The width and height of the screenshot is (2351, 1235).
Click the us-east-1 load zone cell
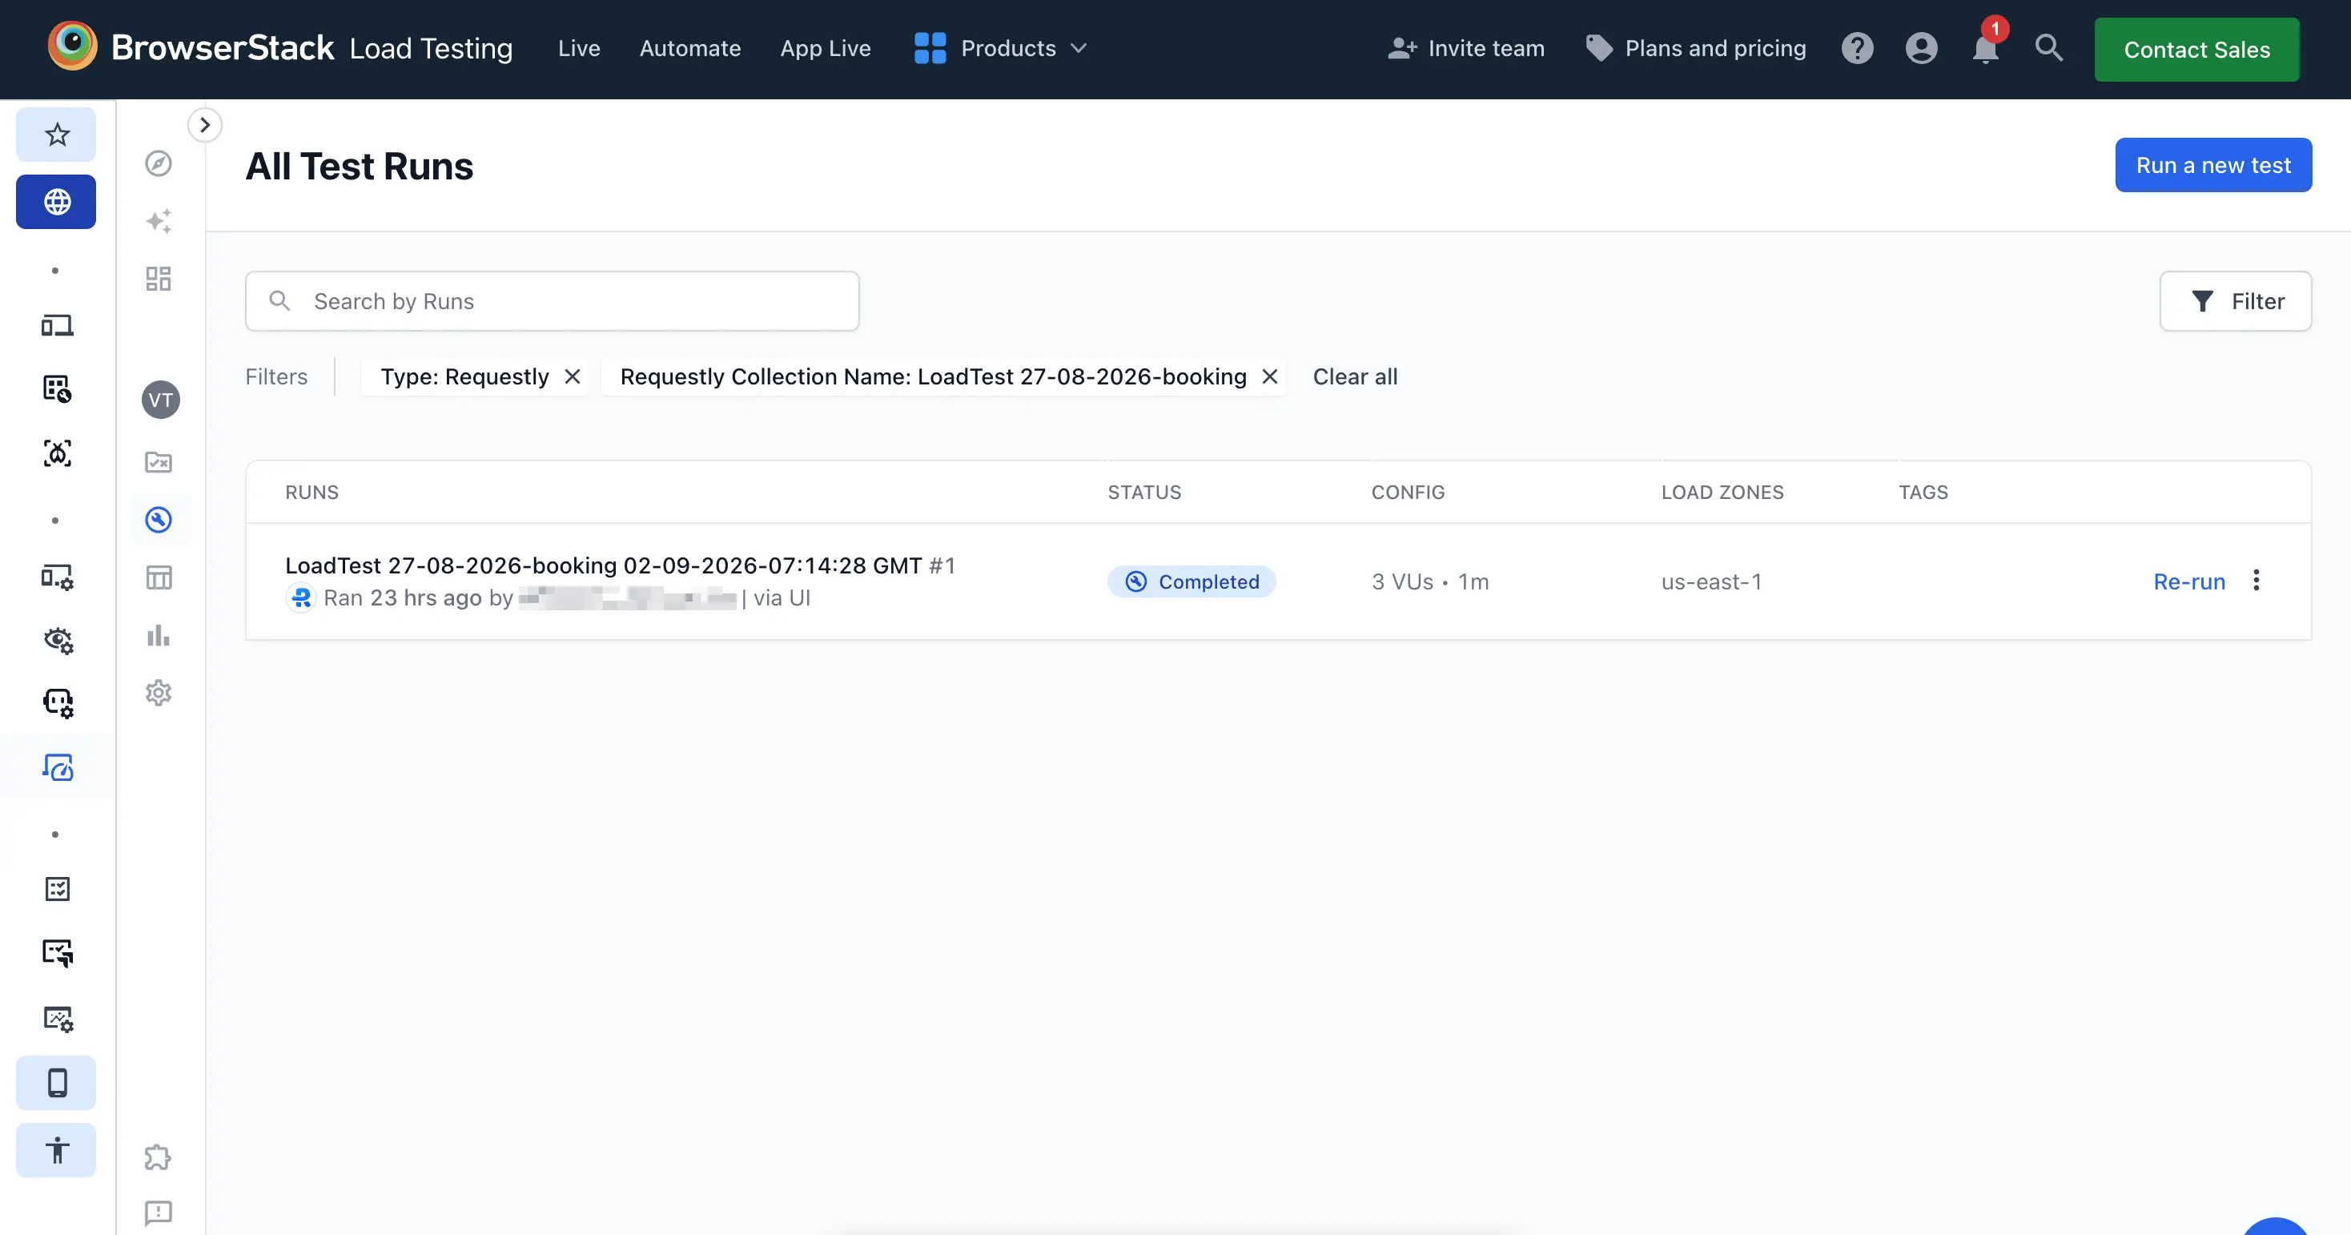[1711, 581]
